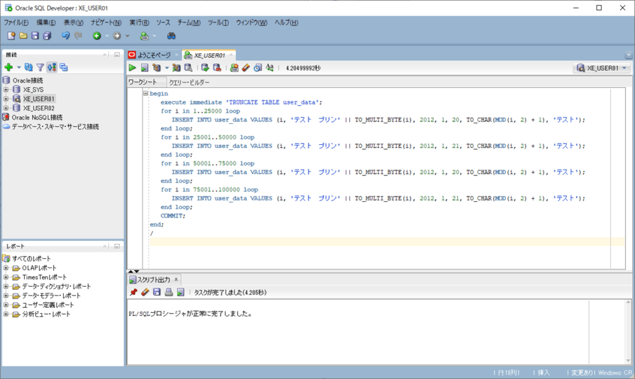The height and width of the screenshot is (379, 635).
Task: Expand the XE_USER02 connection node
Action: coord(6,108)
